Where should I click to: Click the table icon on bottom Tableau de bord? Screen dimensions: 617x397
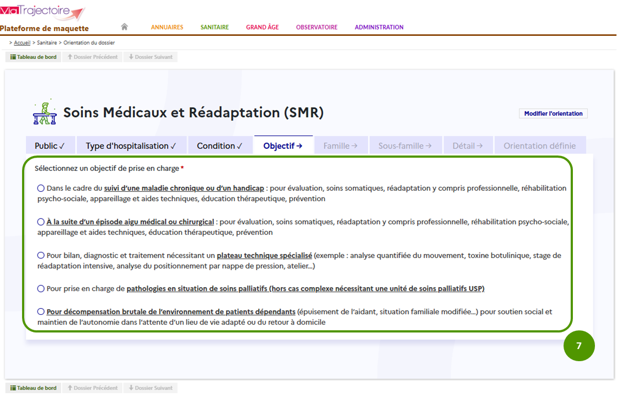pos(13,388)
